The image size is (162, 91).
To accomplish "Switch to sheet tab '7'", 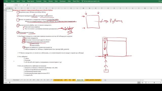I will [51, 80].
